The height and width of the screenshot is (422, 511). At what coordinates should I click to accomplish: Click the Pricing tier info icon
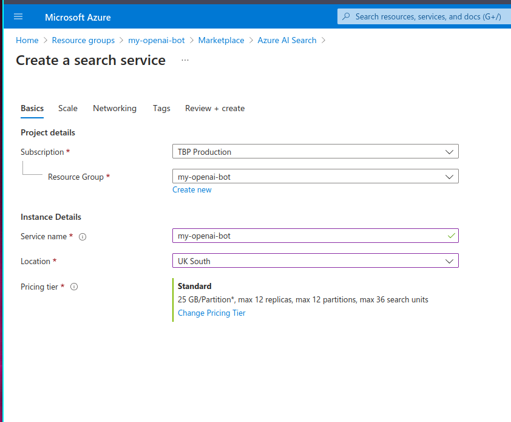coord(74,287)
